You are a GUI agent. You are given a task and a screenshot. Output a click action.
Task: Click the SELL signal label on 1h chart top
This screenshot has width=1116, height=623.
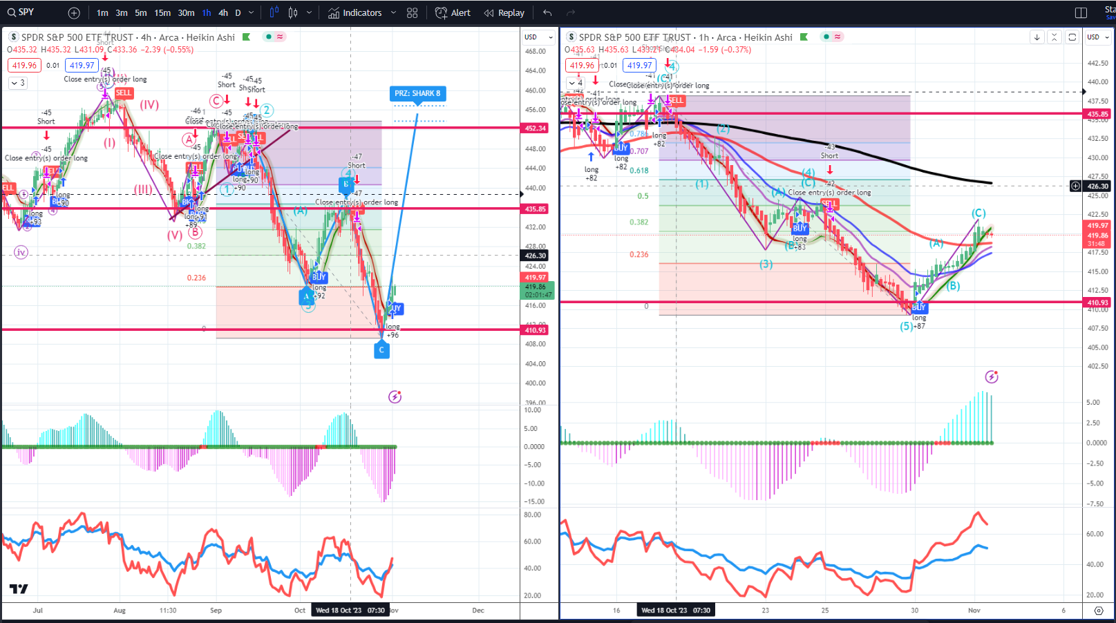point(676,100)
